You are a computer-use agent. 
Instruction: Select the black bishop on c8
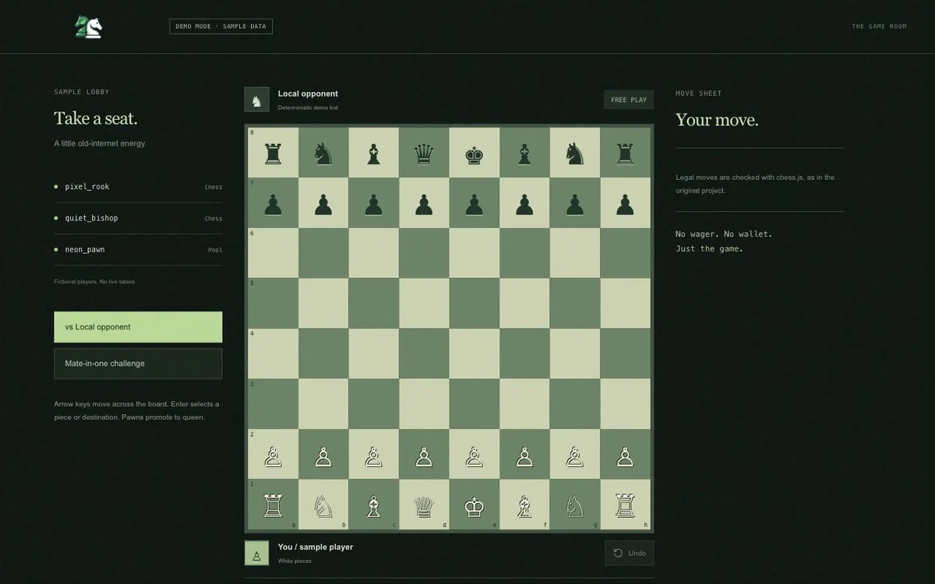(374, 153)
